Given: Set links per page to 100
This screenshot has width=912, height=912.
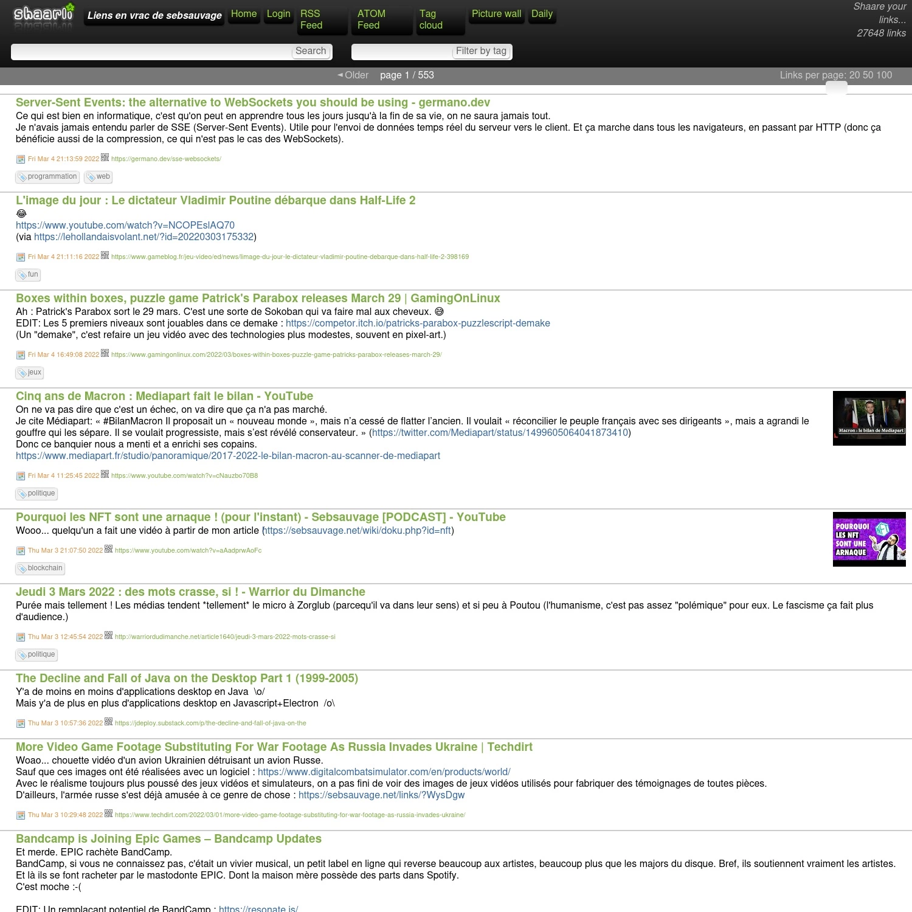Looking at the screenshot, I should tap(885, 75).
